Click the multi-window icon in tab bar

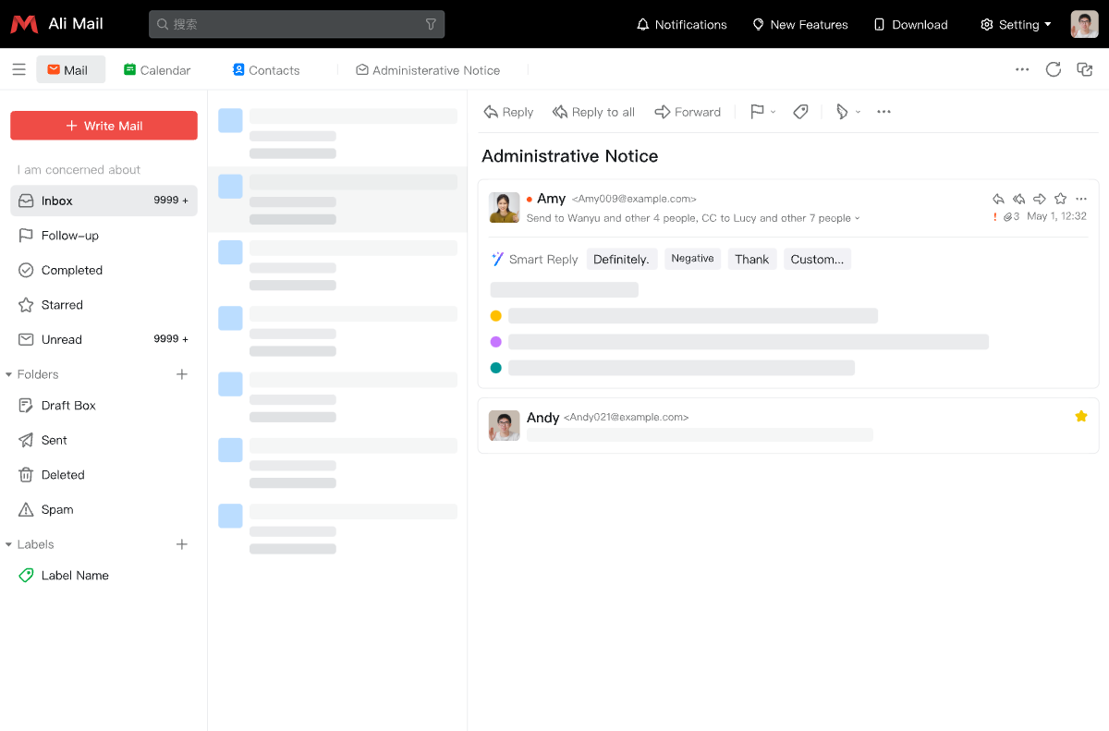(1085, 69)
